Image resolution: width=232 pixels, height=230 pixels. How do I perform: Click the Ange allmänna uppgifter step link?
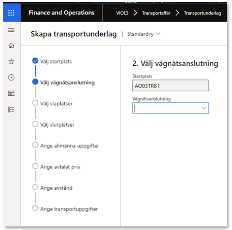click(x=70, y=146)
